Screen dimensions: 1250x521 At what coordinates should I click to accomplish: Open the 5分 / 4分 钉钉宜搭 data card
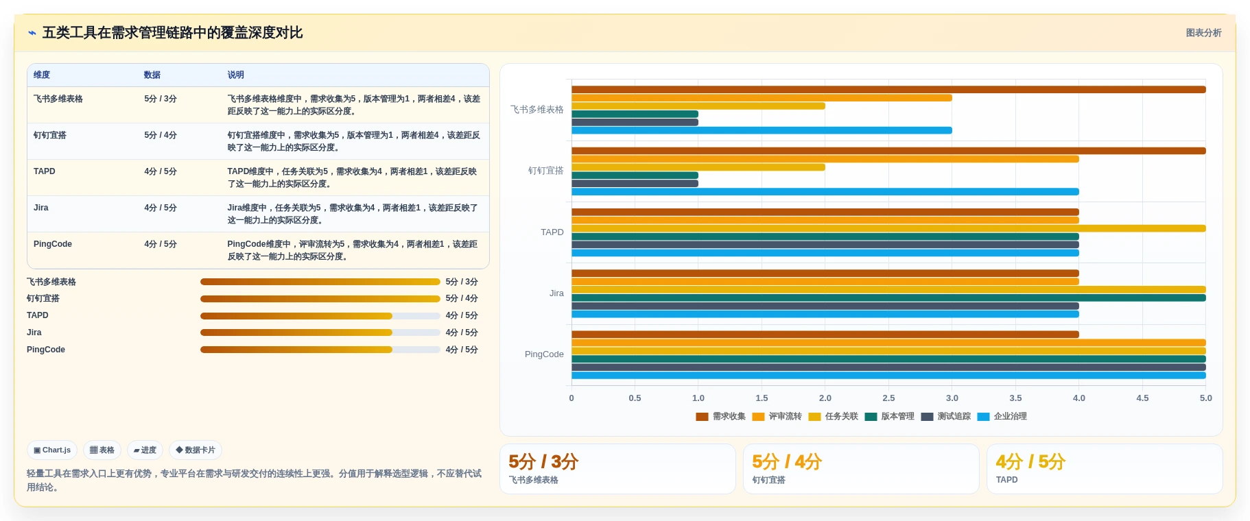tap(861, 469)
